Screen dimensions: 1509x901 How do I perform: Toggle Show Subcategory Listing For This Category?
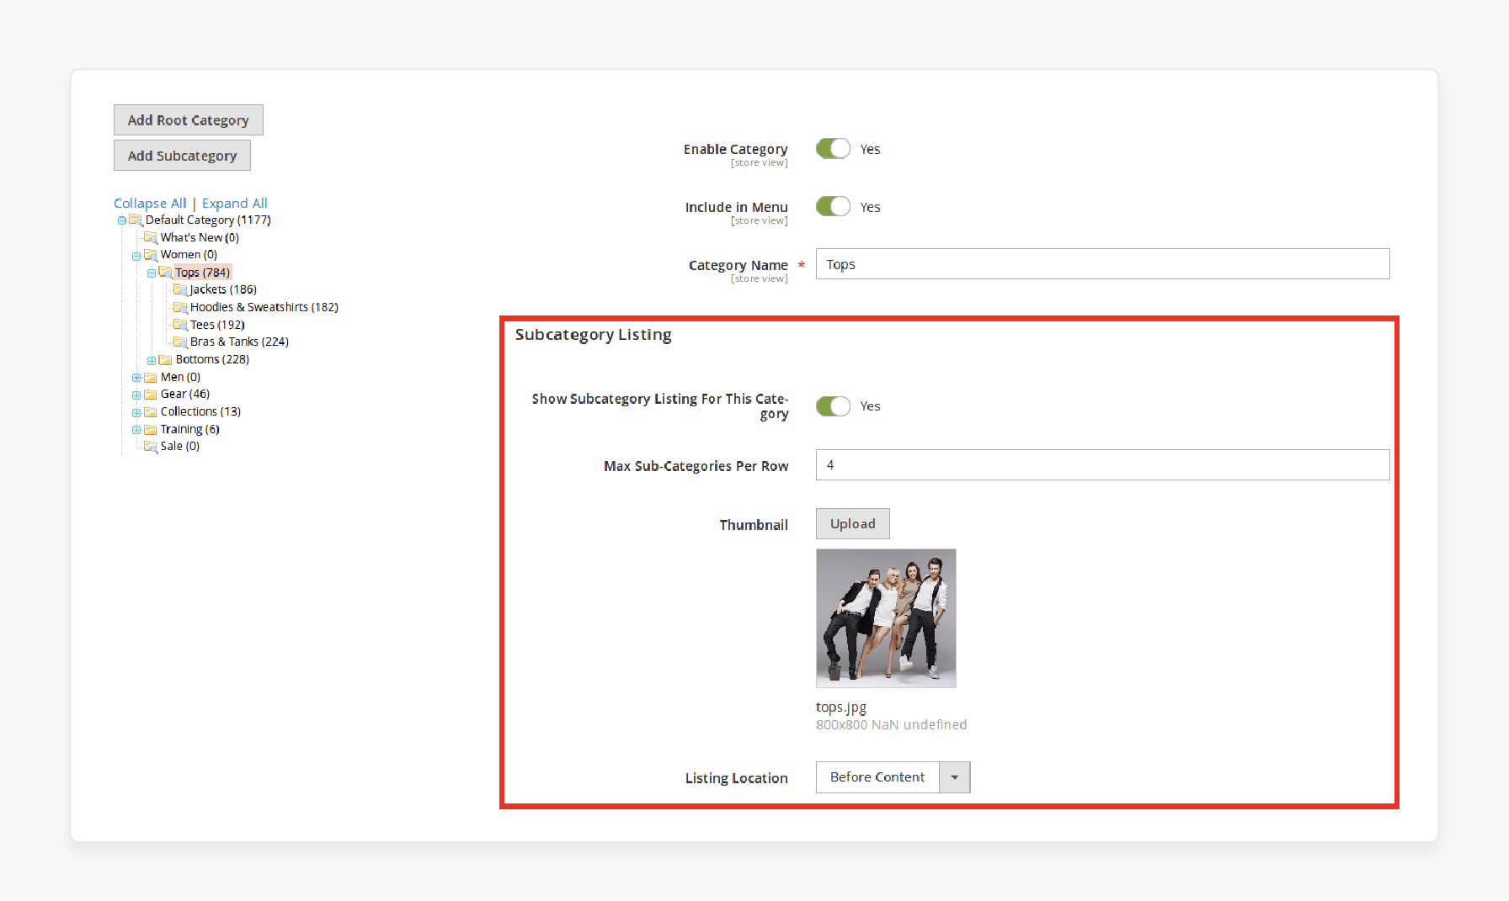(x=833, y=406)
